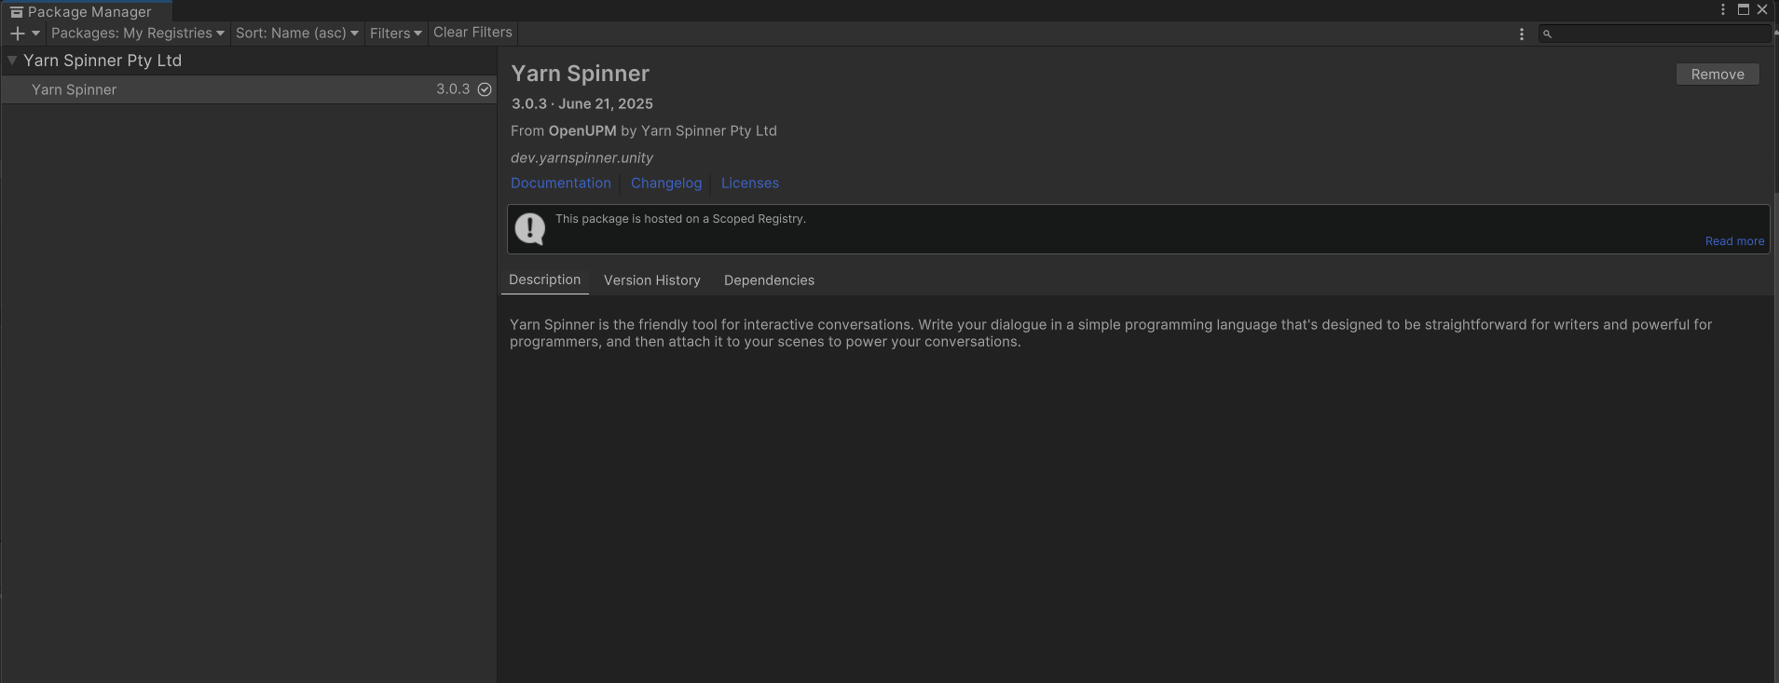
Task: Open the Changelog link
Action: (666, 184)
